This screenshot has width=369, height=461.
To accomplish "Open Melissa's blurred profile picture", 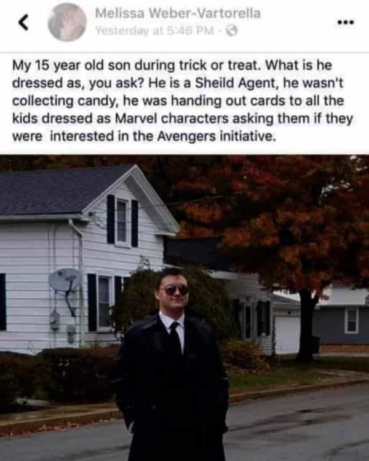I will (x=68, y=22).
